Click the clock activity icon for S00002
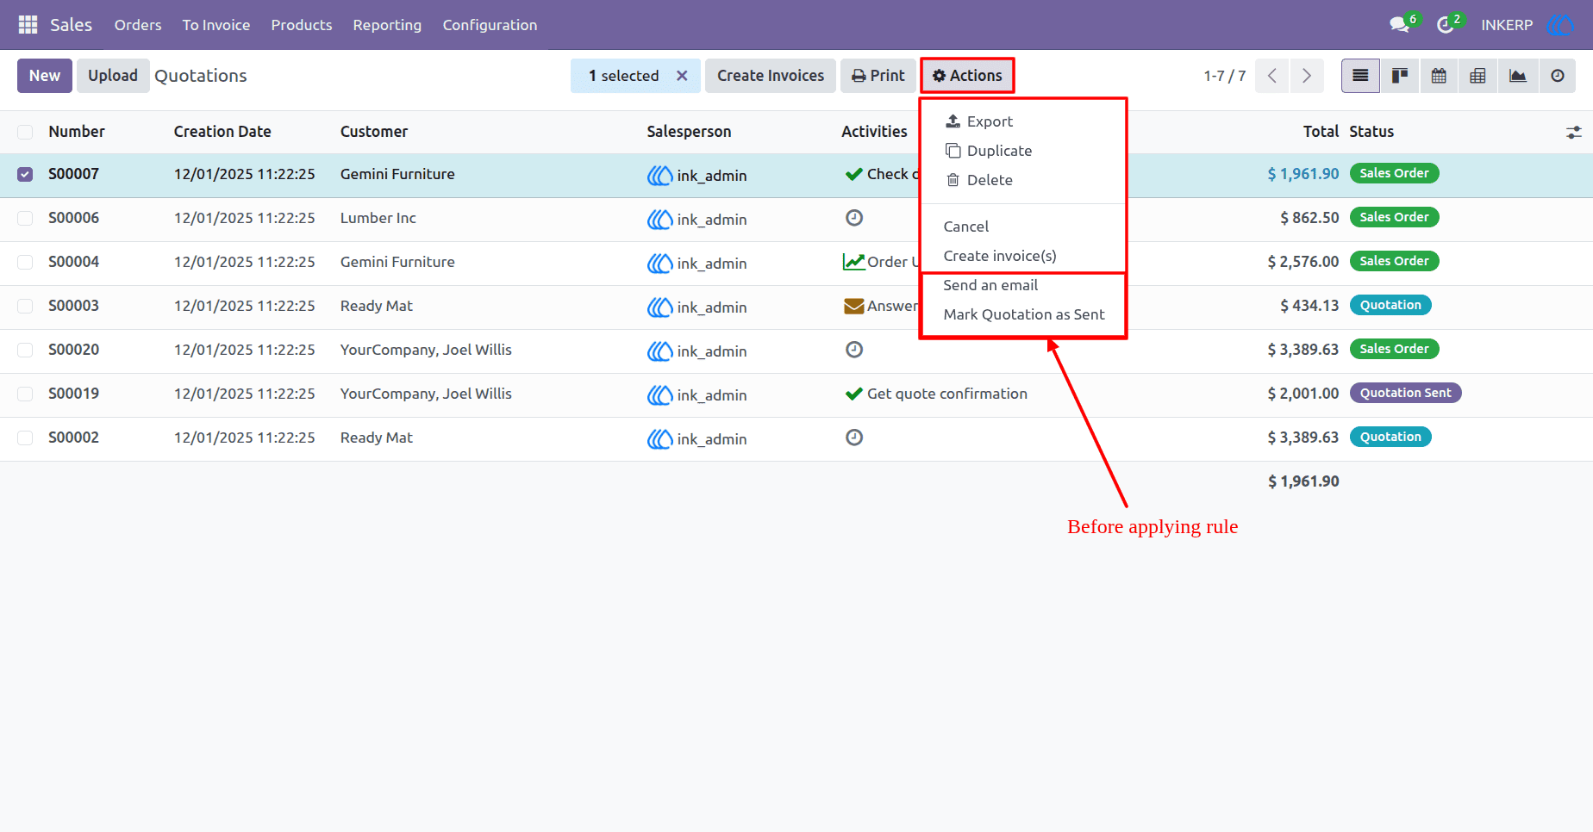The image size is (1593, 832). (x=854, y=438)
